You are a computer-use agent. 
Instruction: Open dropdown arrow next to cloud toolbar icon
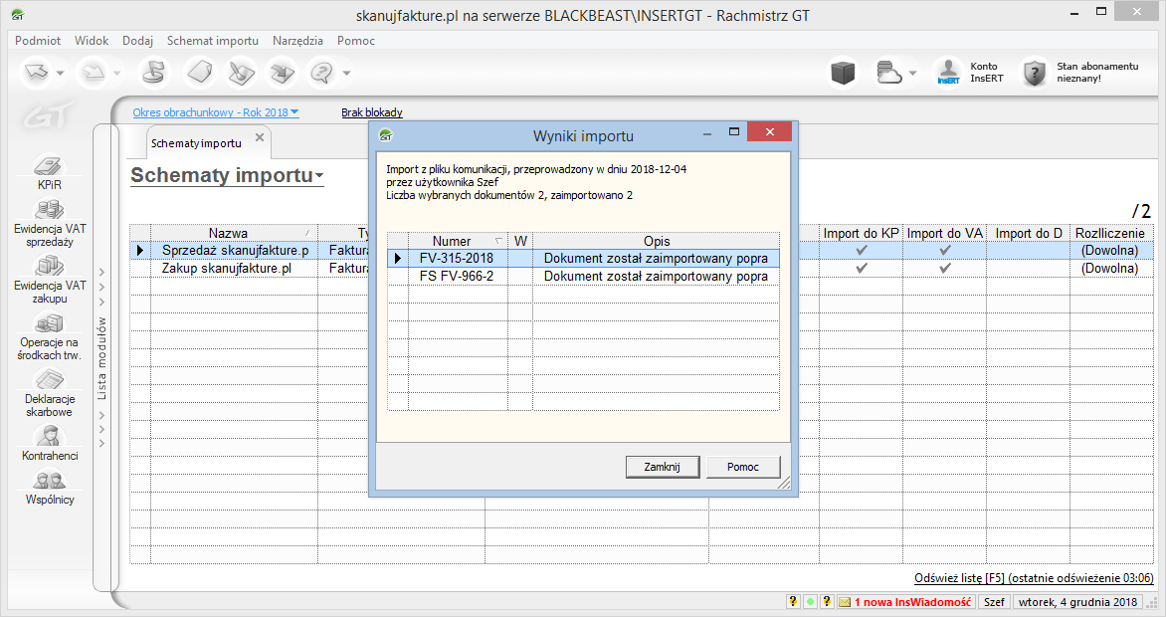(x=912, y=74)
